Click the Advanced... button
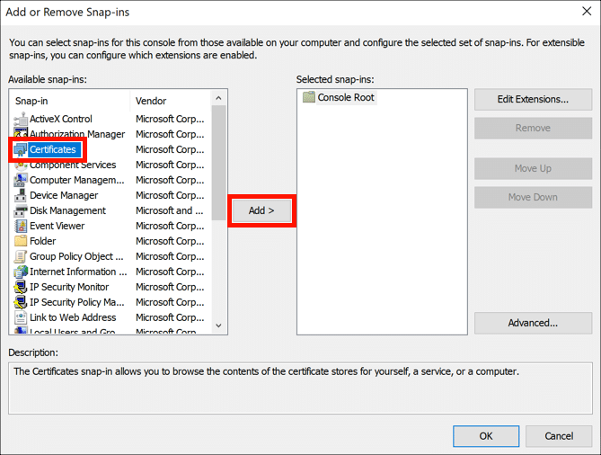Viewport: 601px width, 455px height. 533,323
